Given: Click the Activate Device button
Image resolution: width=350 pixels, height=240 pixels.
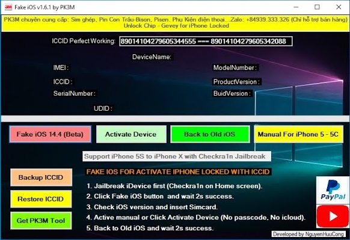Looking at the screenshot, I should coord(131,134).
